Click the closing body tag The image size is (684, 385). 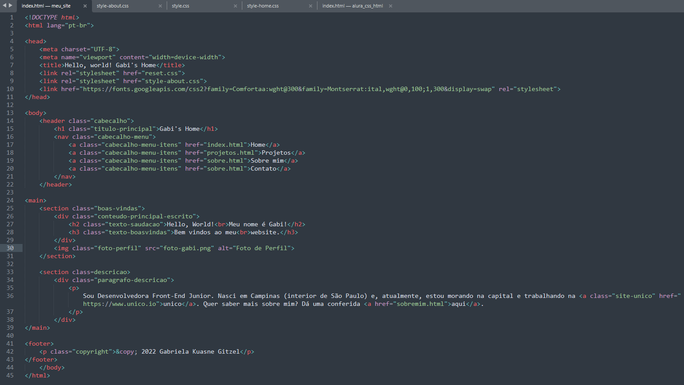click(52, 367)
